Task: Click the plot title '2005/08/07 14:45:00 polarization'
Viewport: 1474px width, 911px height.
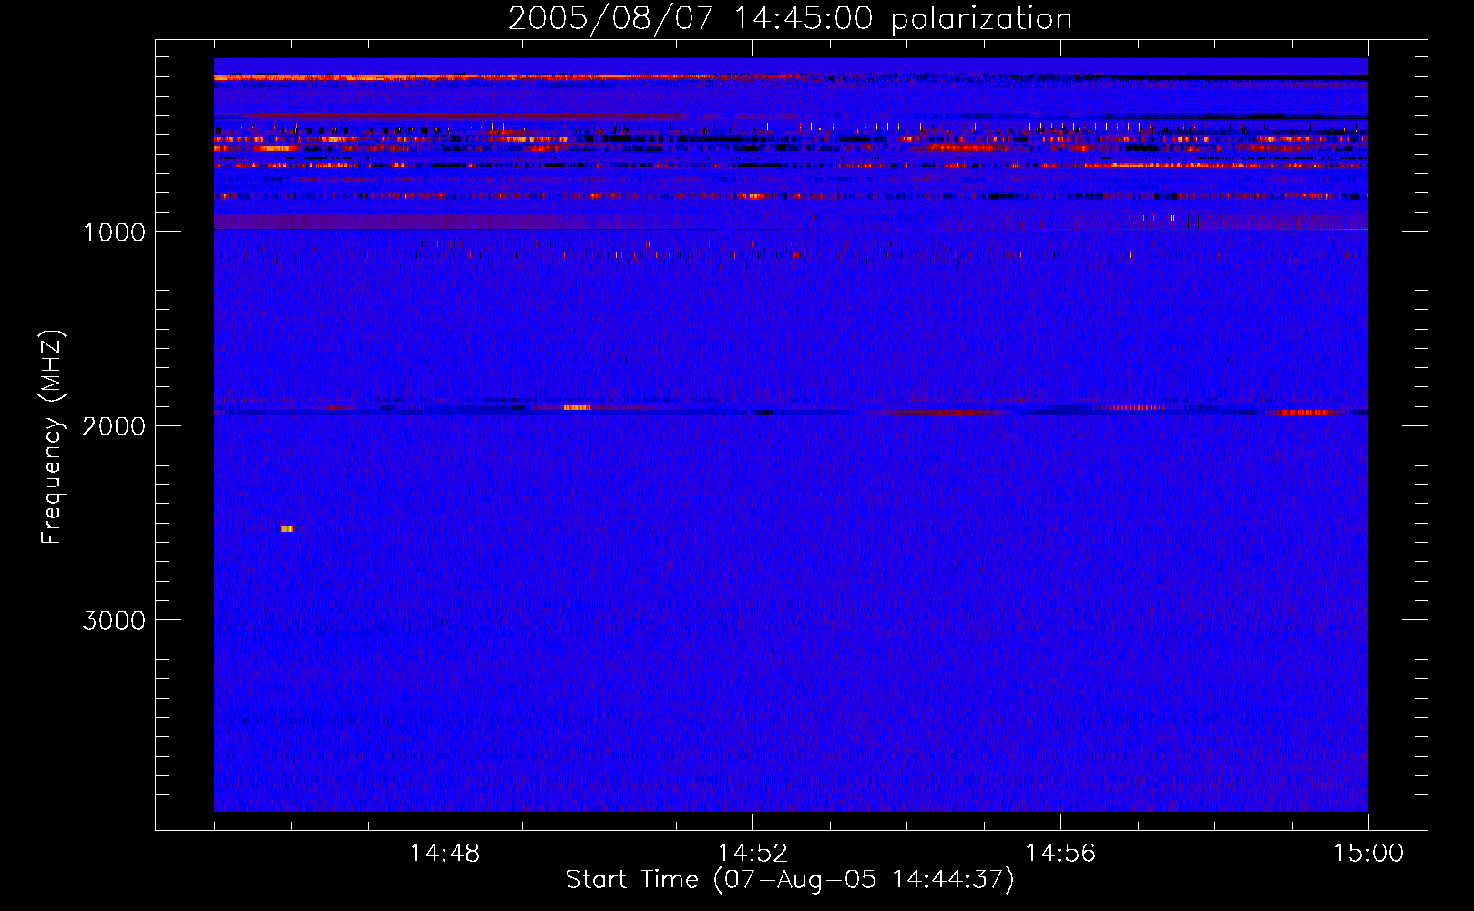Action: coord(790,18)
